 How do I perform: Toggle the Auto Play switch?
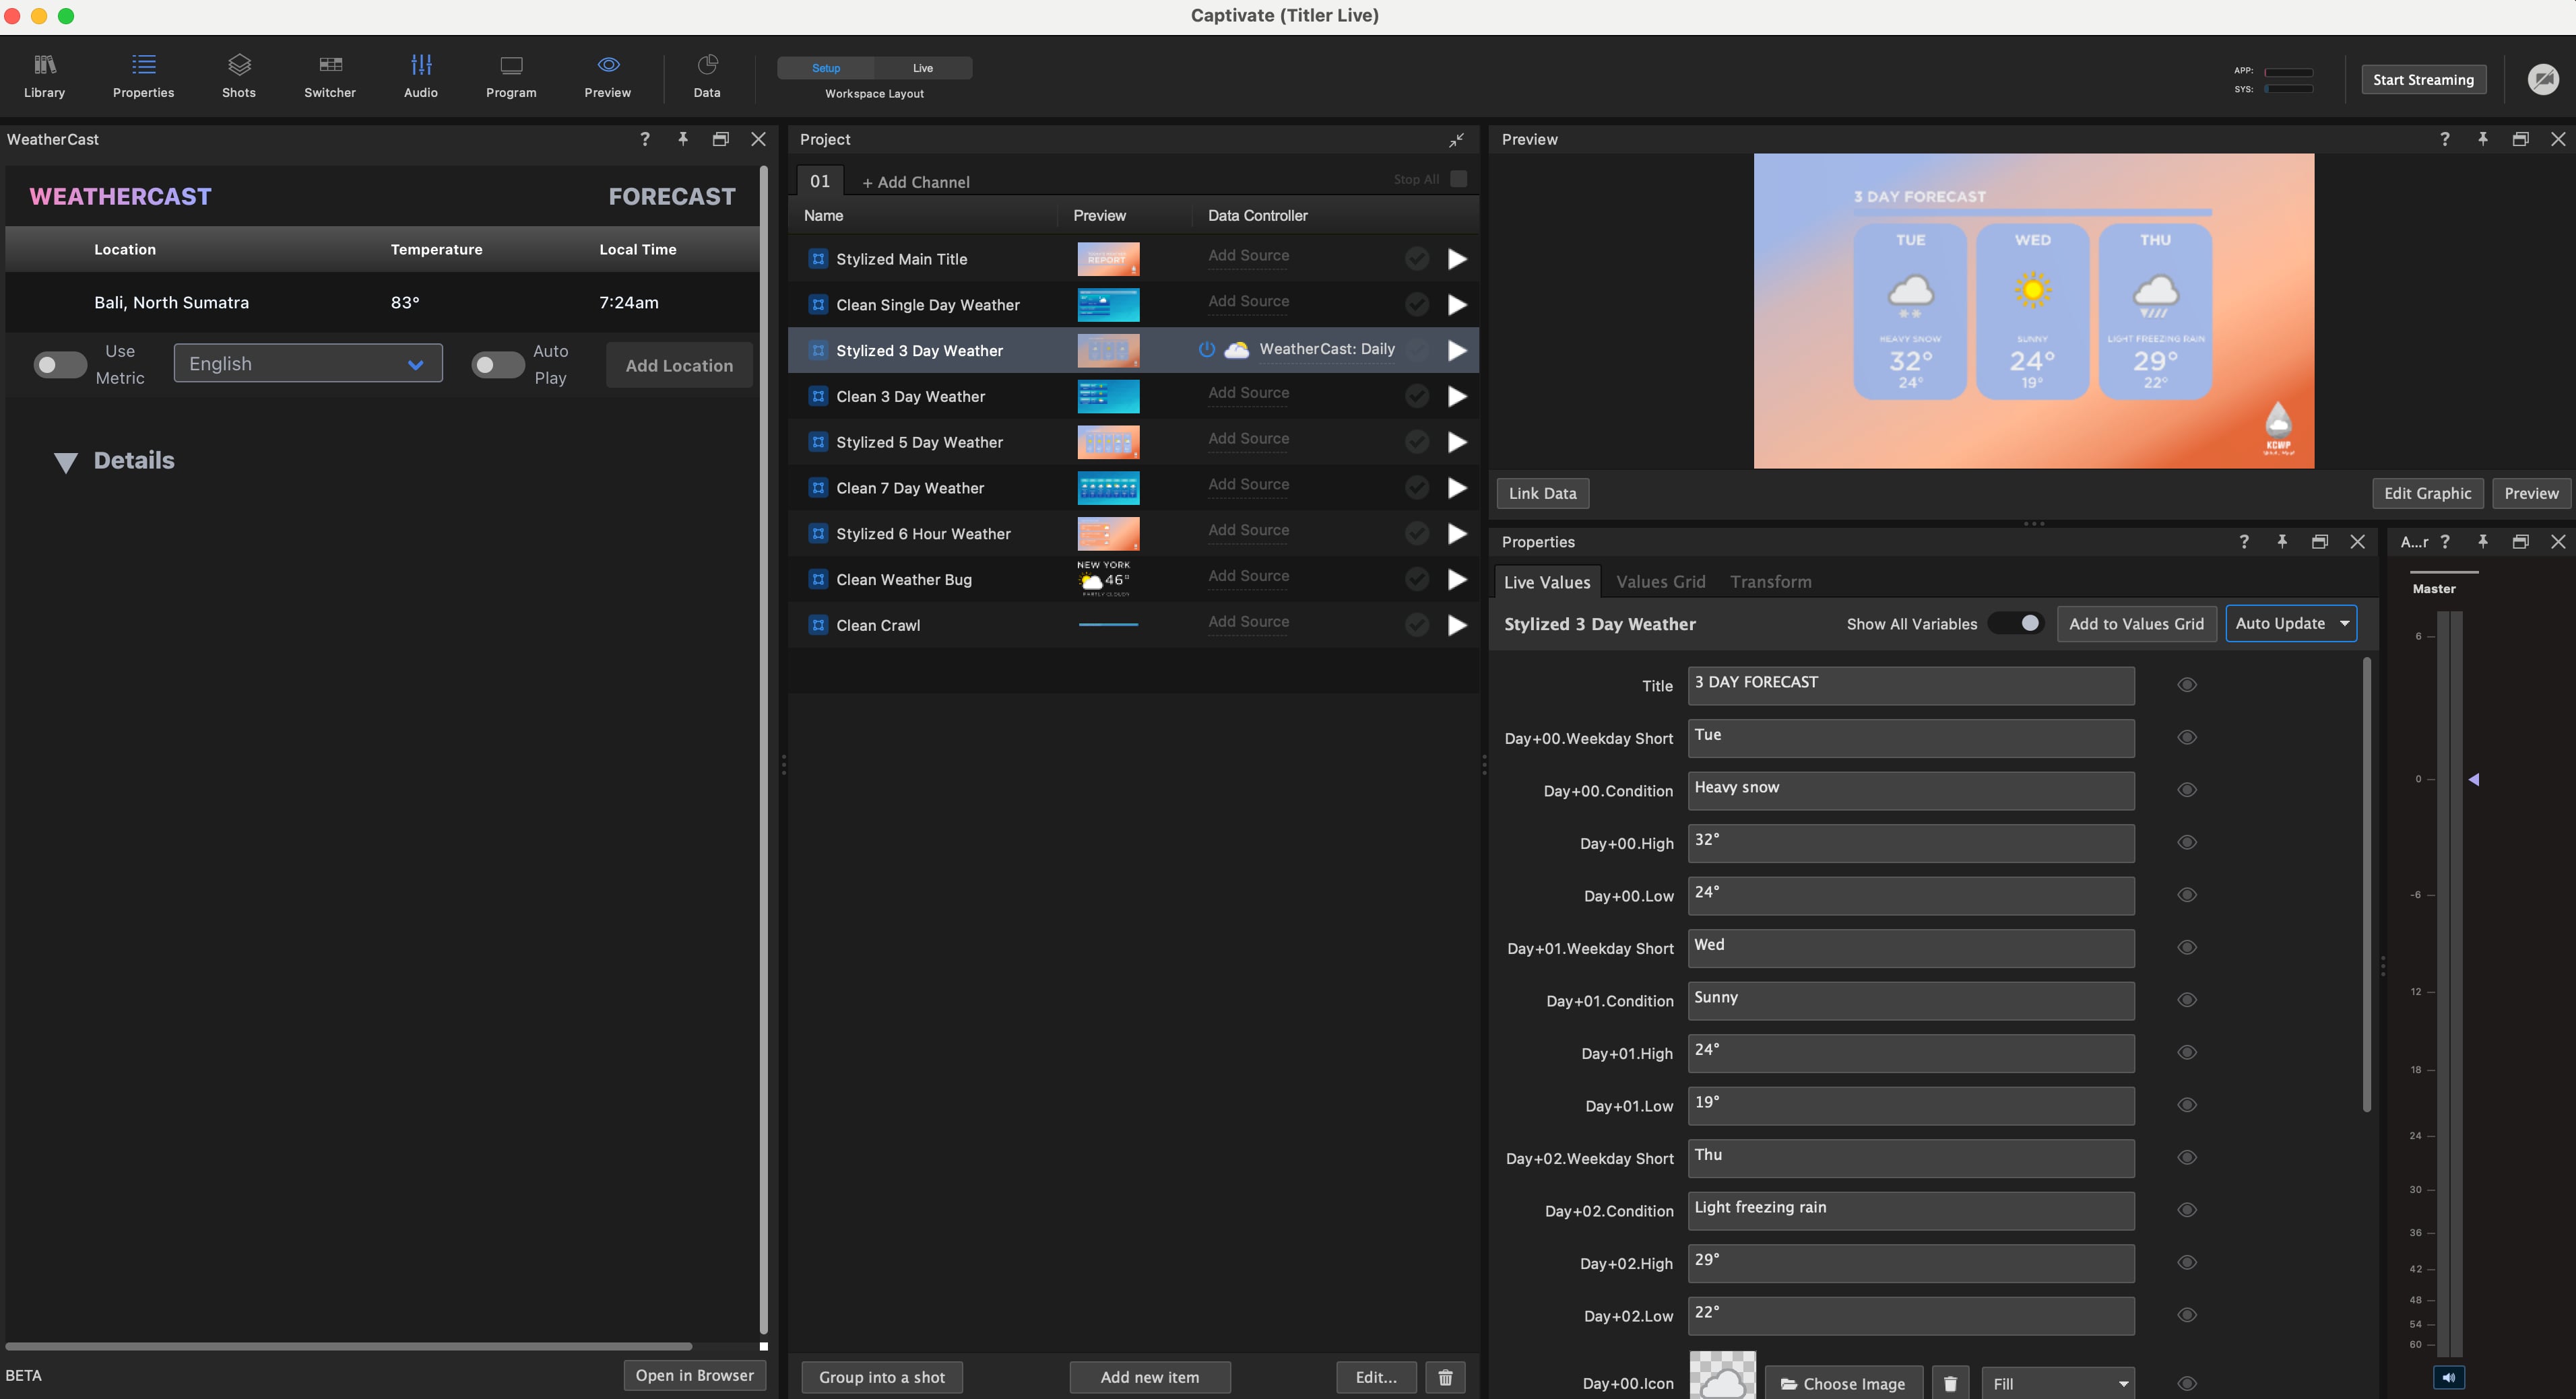(497, 365)
